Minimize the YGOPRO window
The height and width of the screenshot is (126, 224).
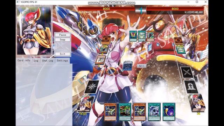pos(188,2)
